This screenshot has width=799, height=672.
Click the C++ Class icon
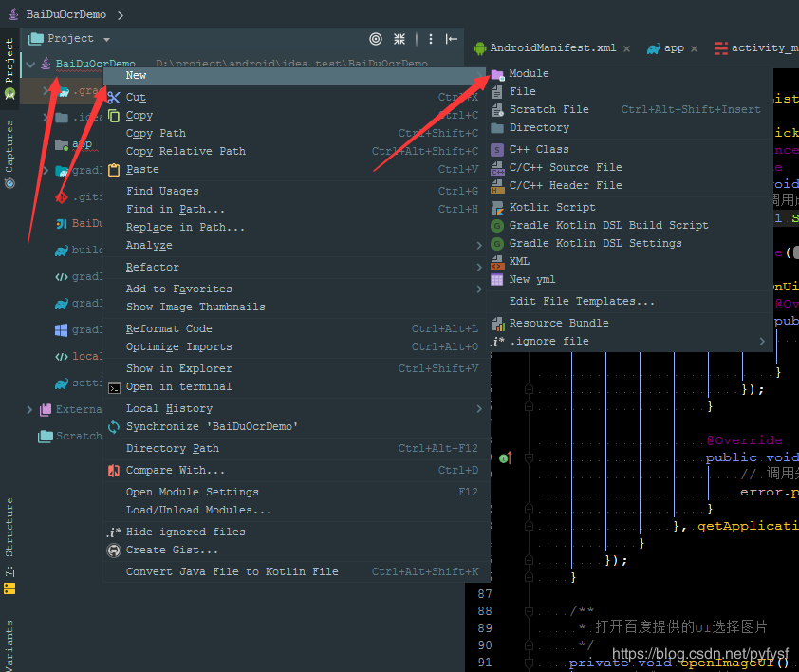click(x=497, y=150)
